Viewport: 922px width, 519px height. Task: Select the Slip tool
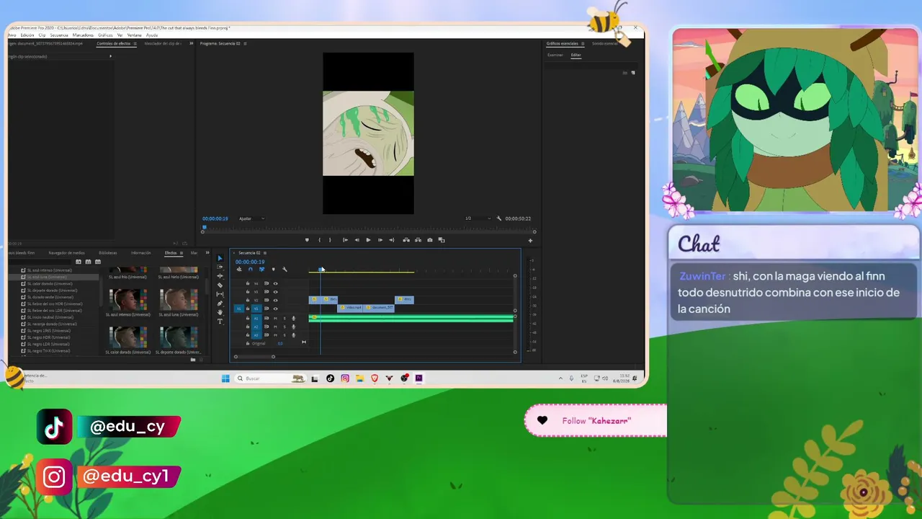220,294
